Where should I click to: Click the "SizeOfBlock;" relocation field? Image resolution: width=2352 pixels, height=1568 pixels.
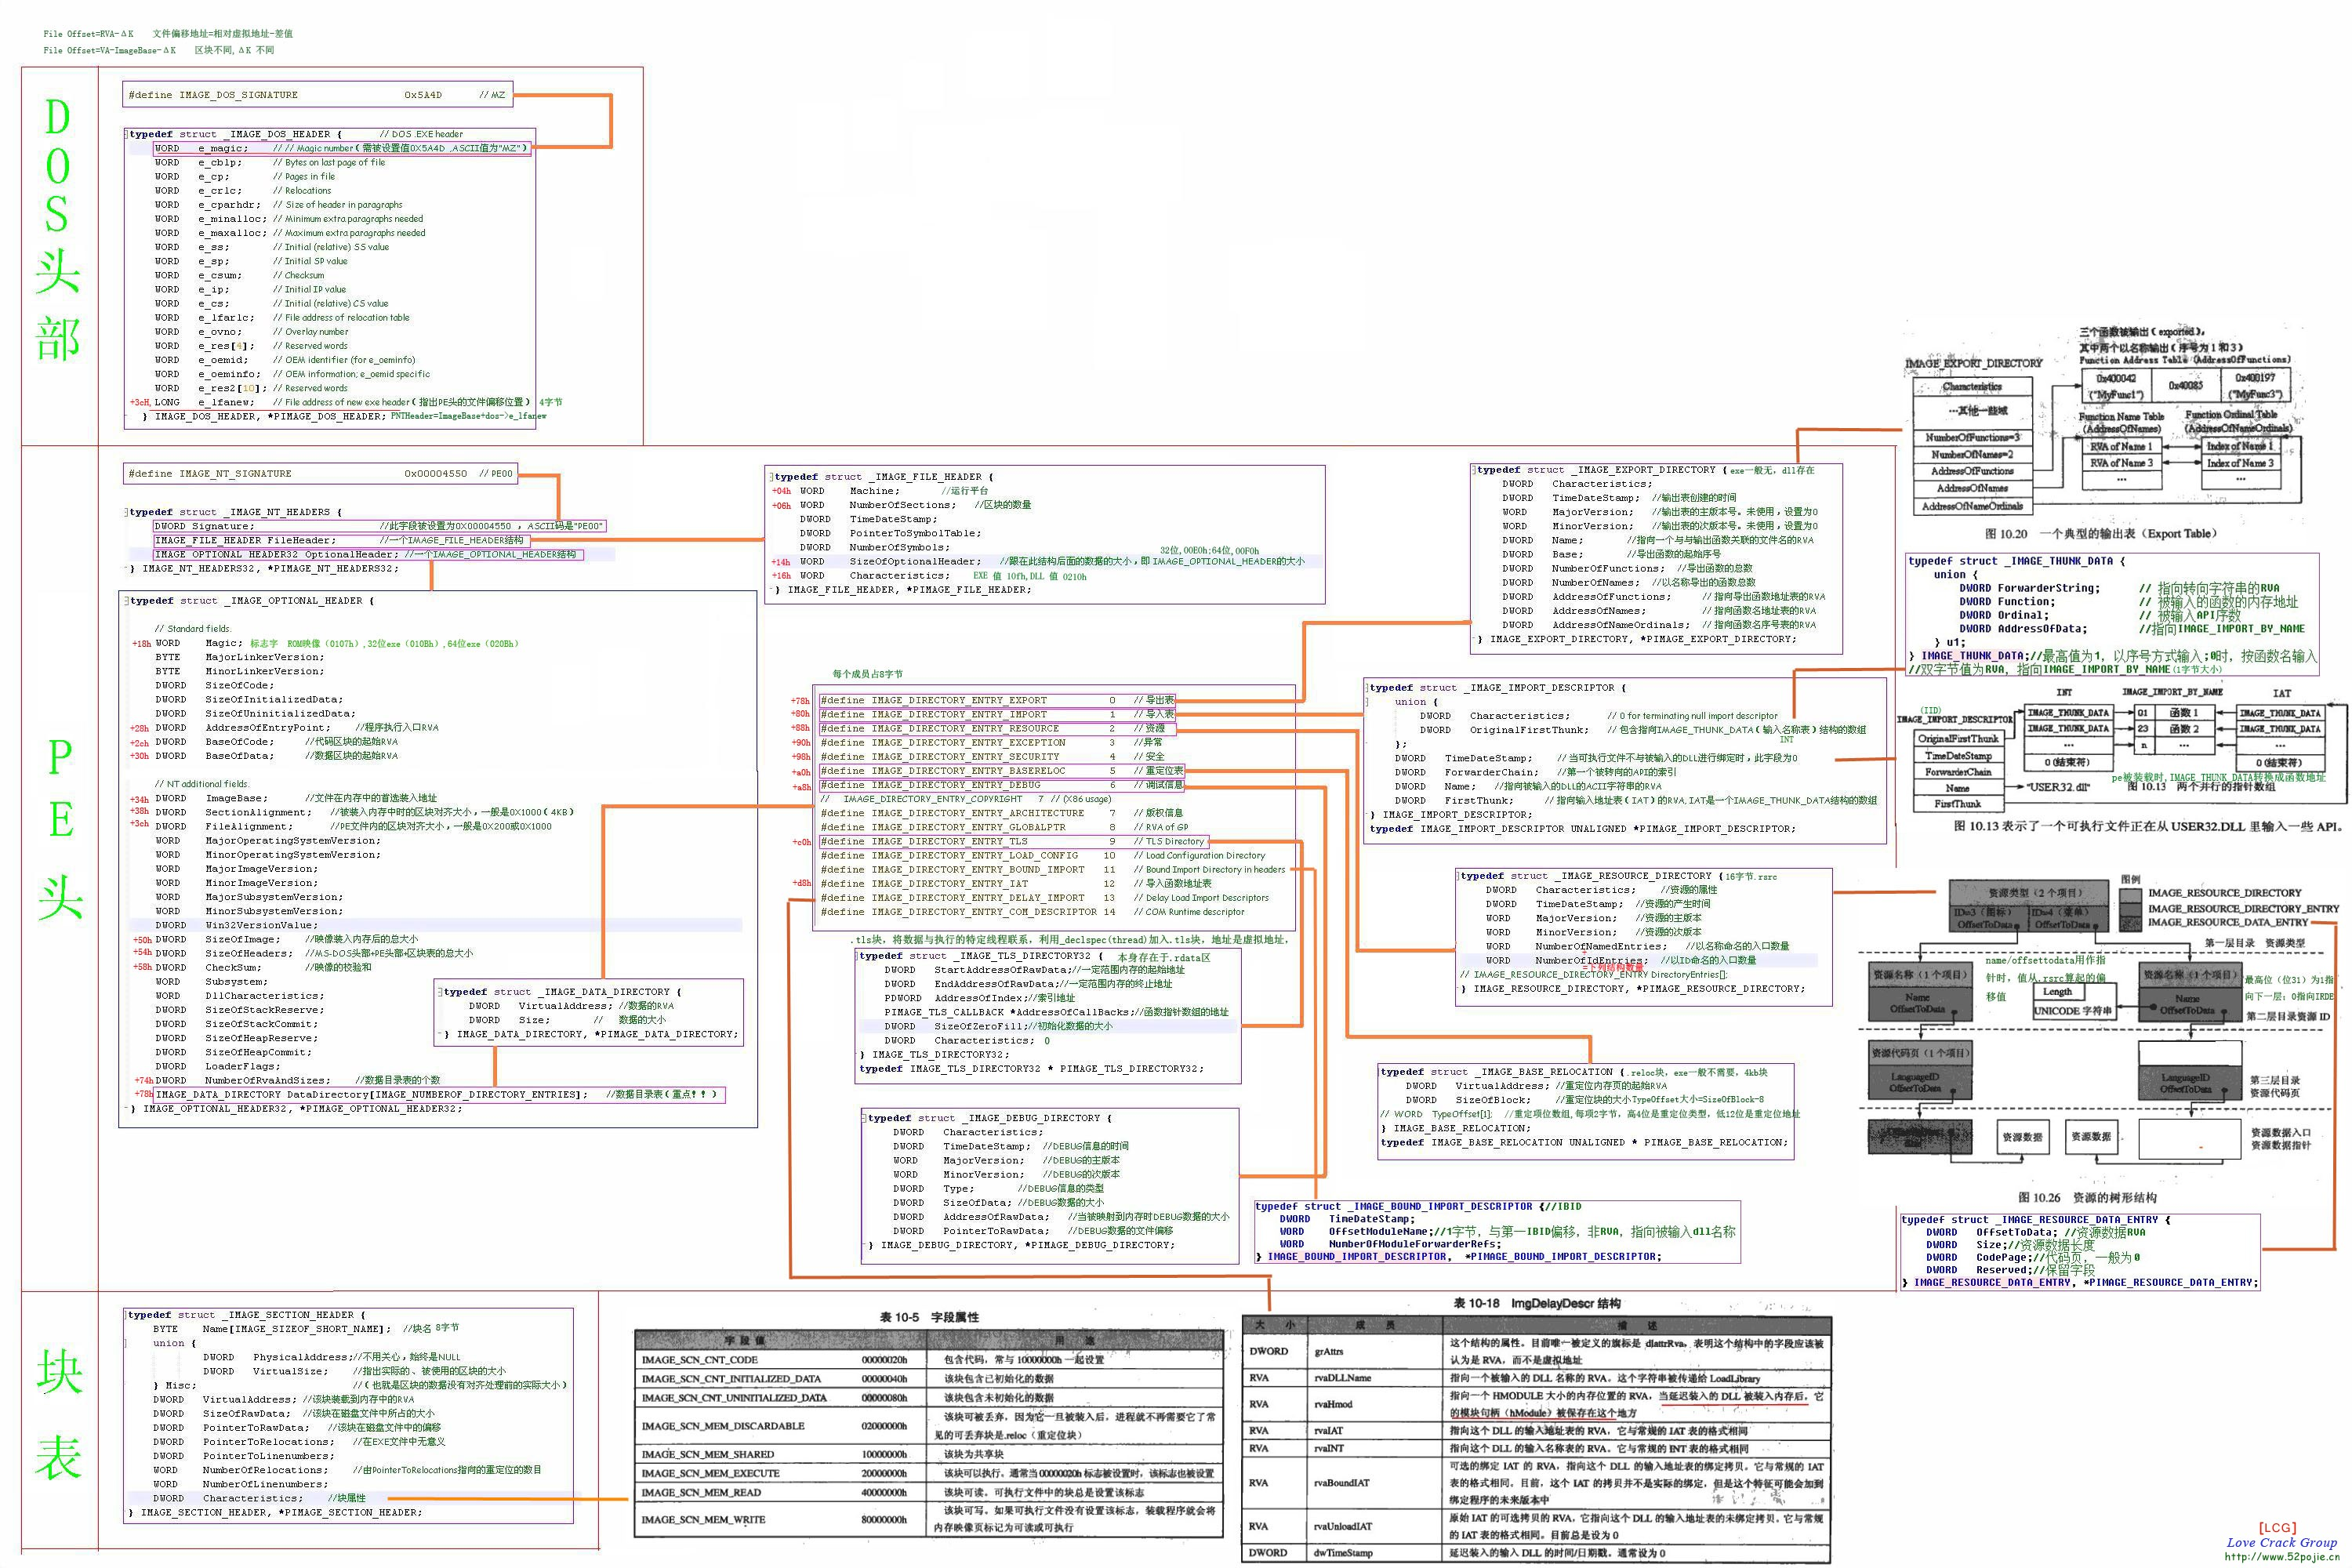point(1493,1100)
